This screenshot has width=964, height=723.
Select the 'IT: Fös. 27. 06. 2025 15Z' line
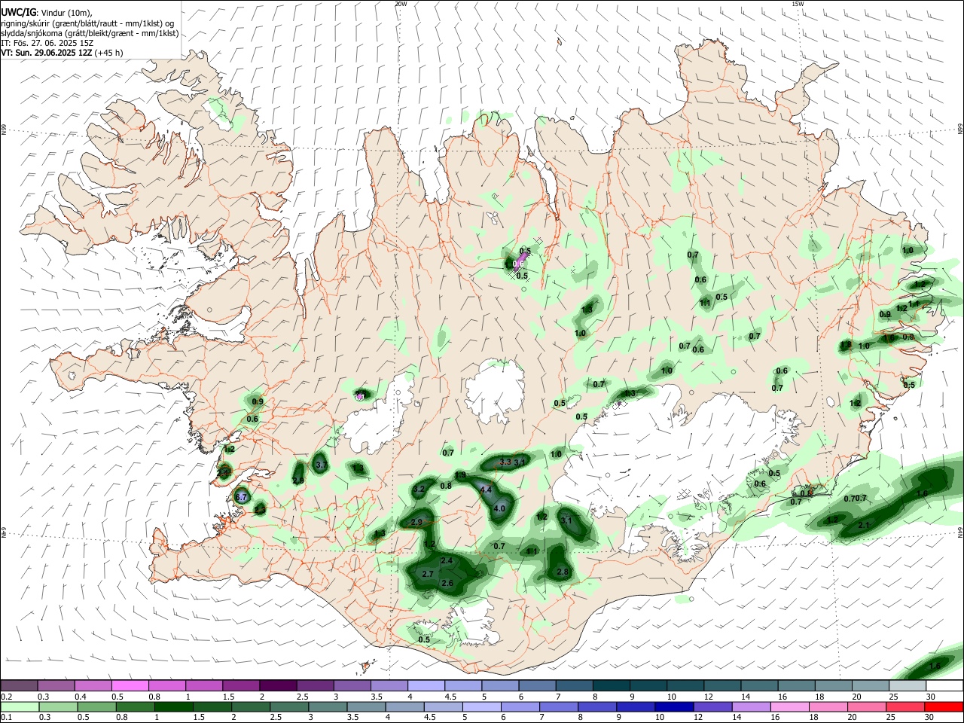click(x=47, y=43)
